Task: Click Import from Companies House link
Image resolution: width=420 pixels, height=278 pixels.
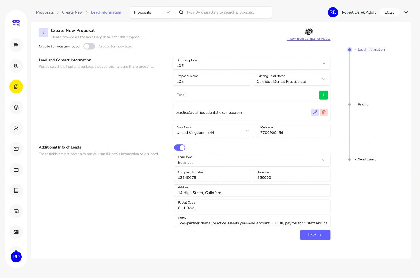Action: click(x=308, y=39)
